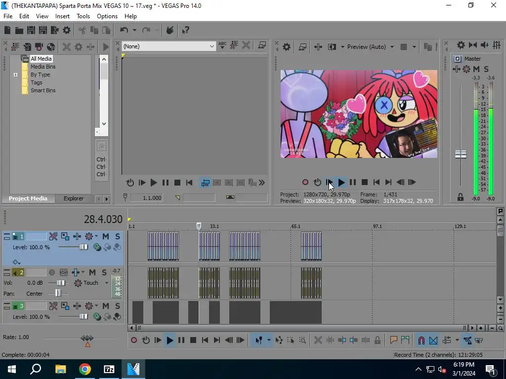Open project Properties gear in main toolbar
Viewport: 506px width, 379px height.
pos(67,30)
